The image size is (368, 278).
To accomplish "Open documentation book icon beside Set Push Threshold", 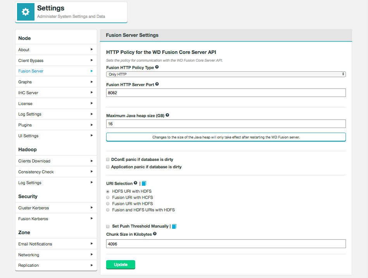I will 174,226.
